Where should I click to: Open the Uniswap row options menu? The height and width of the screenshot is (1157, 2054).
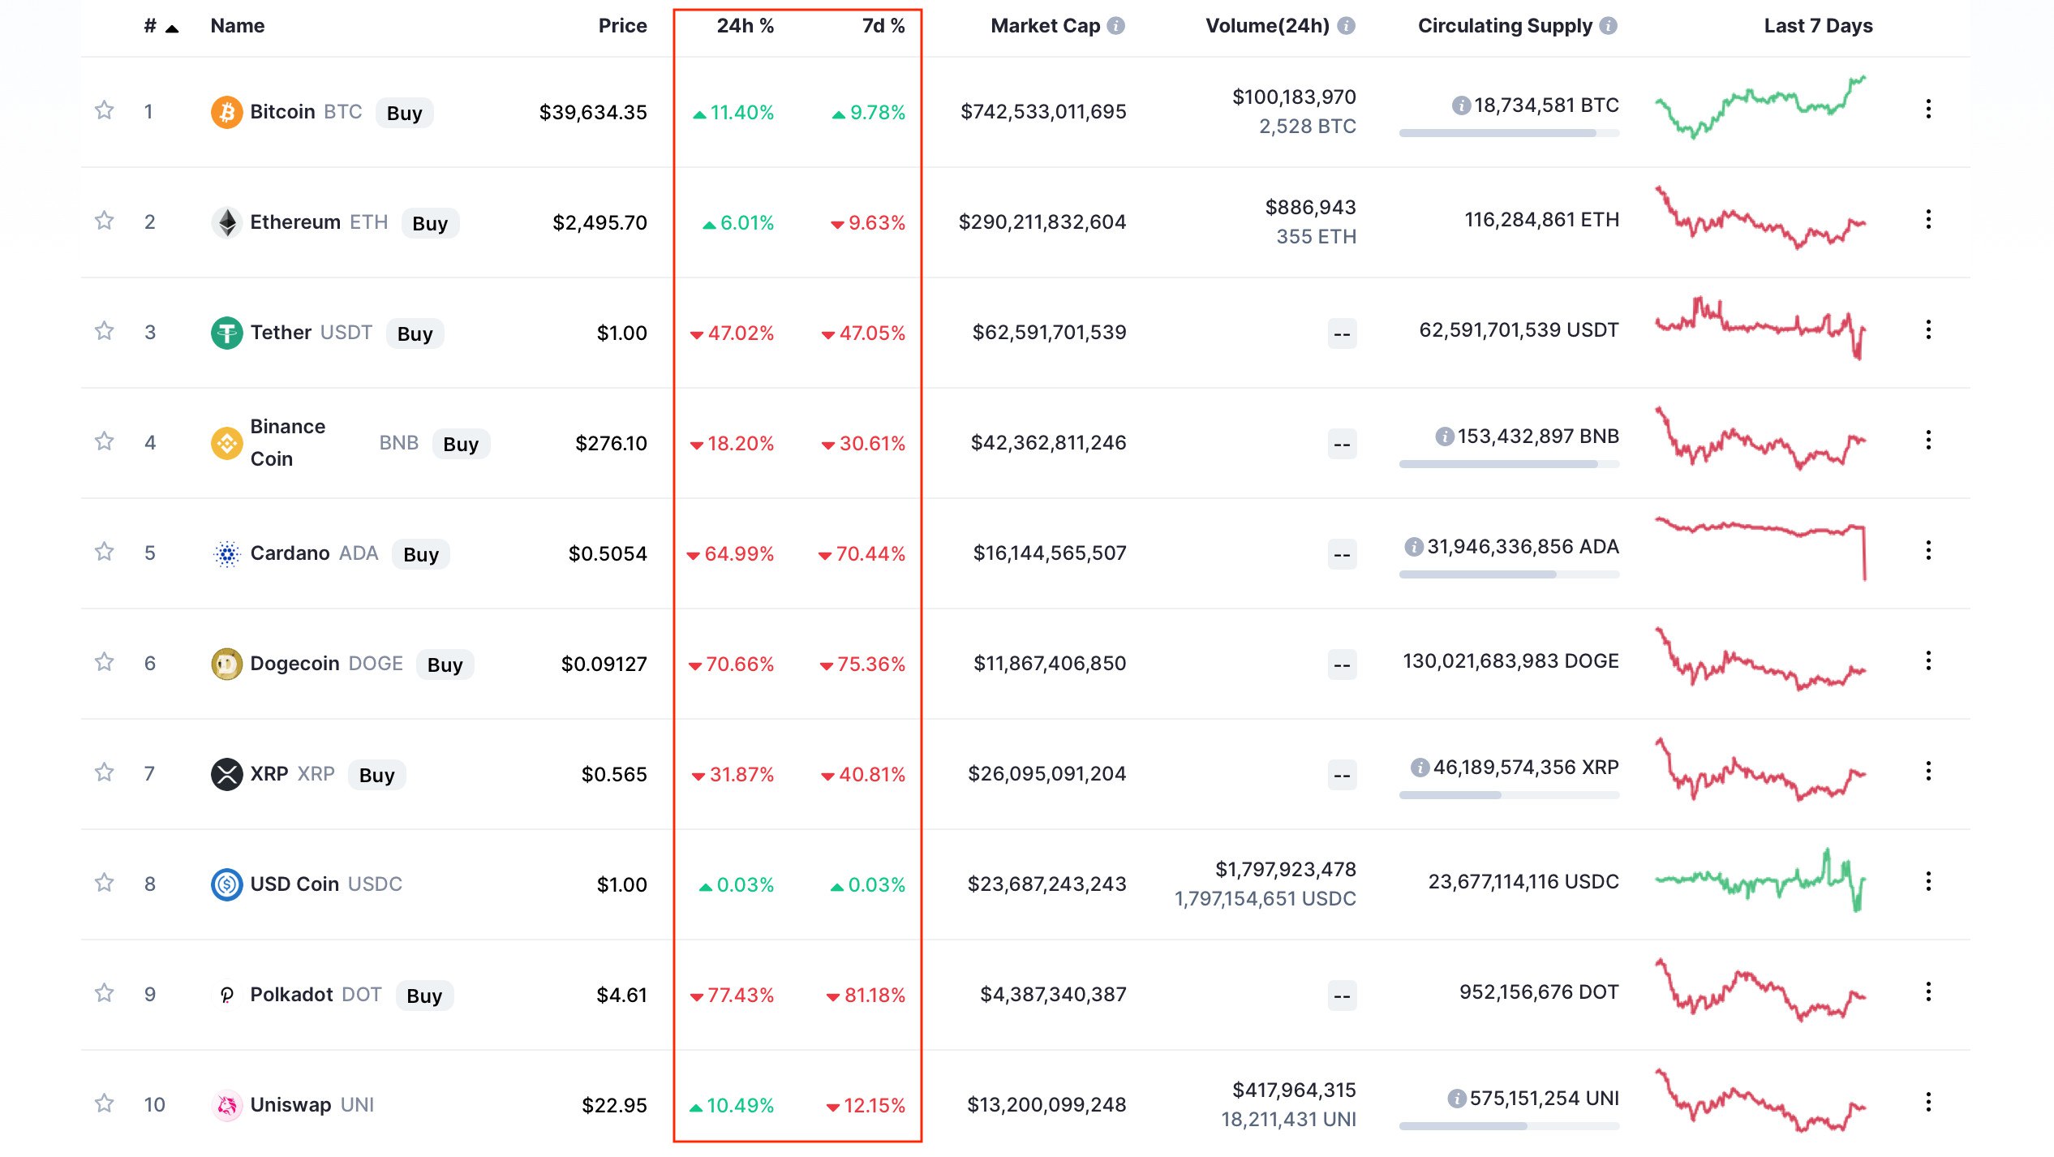1928,1102
